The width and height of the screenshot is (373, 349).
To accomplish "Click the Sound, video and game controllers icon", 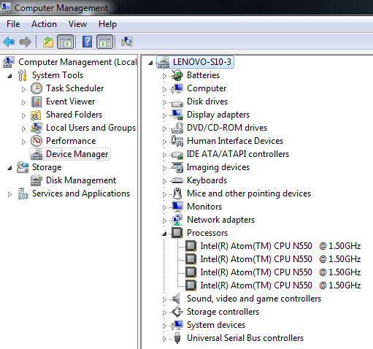I will (x=176, y=299).
